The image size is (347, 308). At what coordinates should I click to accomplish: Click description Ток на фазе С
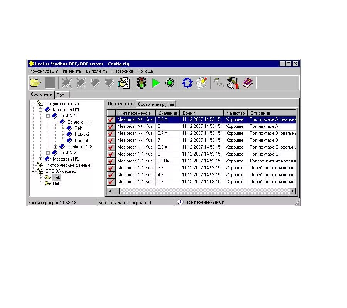pyautogui.click(x=264, y=154)
